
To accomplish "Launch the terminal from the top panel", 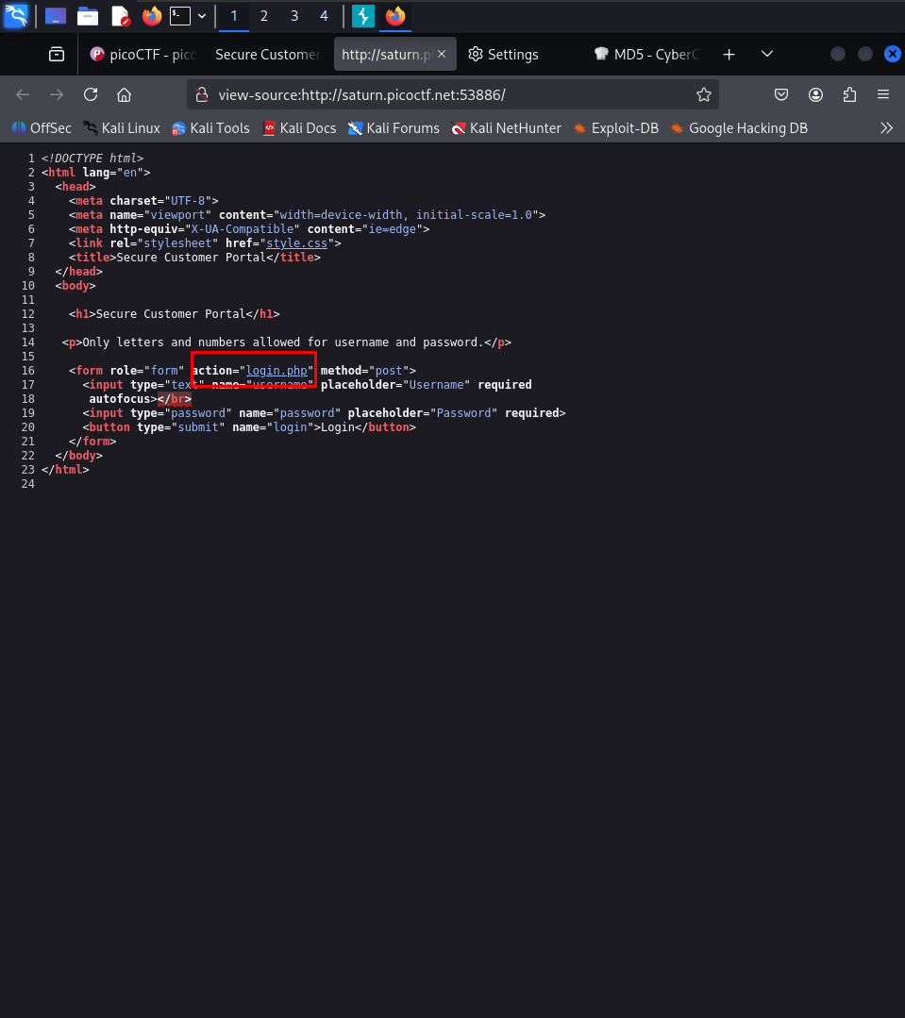I will (179, 16).
